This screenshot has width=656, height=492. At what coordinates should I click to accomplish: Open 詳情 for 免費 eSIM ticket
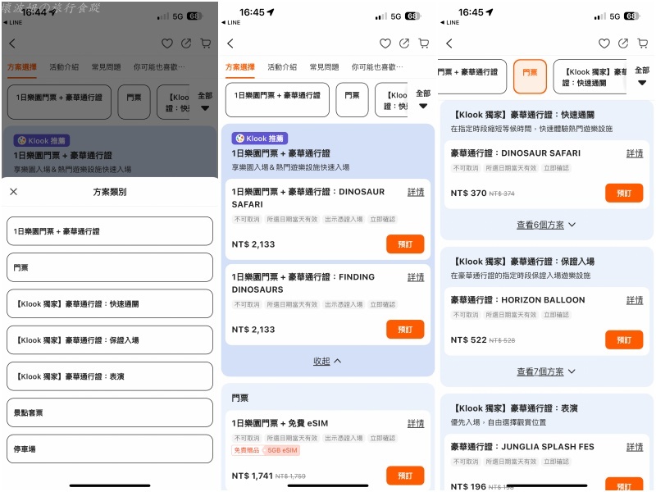click(416, 424)
